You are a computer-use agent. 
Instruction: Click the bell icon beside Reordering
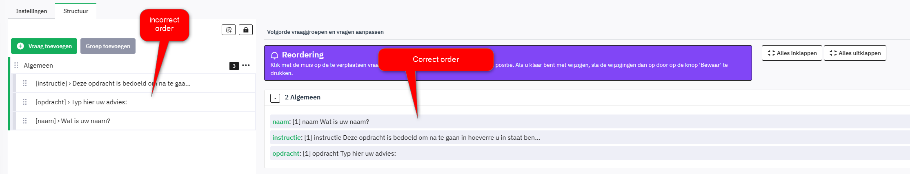(275, 55)
